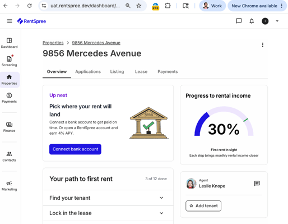
Task: Click the 9856 Mercedes Avenue breadcrumb link
Action: coord(96,43)
